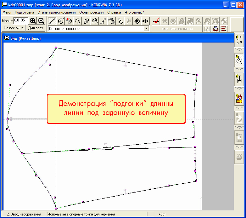Open stage 3 measurements sidebar icon
The height and width of the screenshot is (218, 246).
[239, 79]
